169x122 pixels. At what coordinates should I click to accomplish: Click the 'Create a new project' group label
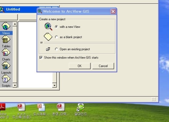pos(52,19)
